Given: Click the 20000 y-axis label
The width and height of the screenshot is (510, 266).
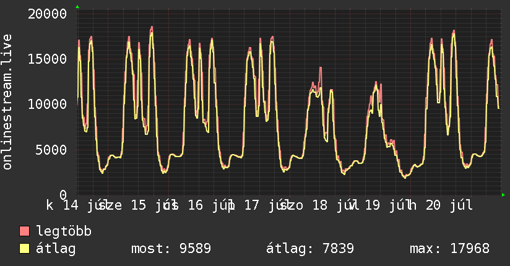Looking at the screenshot, I should pyautogui.click(x=47, y=14).
